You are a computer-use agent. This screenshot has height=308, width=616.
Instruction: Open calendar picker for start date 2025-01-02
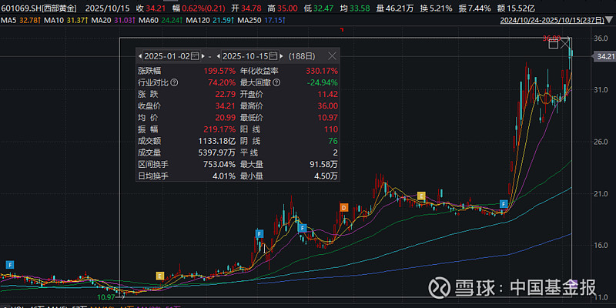(195, 56)
